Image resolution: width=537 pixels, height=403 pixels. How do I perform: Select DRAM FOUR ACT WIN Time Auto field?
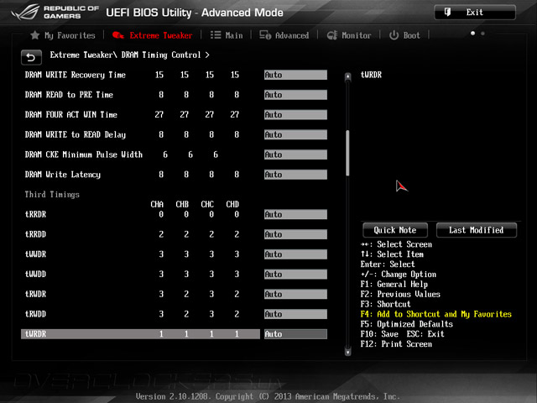295,115
